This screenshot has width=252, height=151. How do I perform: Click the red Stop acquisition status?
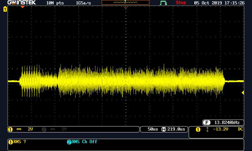coord(181,3)
